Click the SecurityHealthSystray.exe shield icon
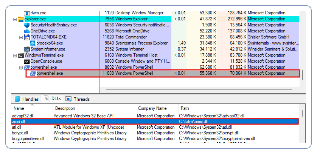This screenshot has width=317, height=154. [27, 25]
